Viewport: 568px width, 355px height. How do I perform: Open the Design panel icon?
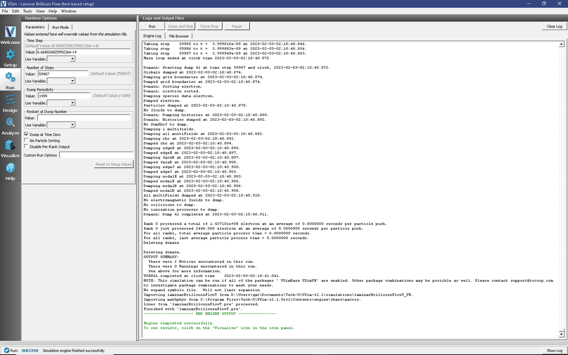(x=10, y=100)
